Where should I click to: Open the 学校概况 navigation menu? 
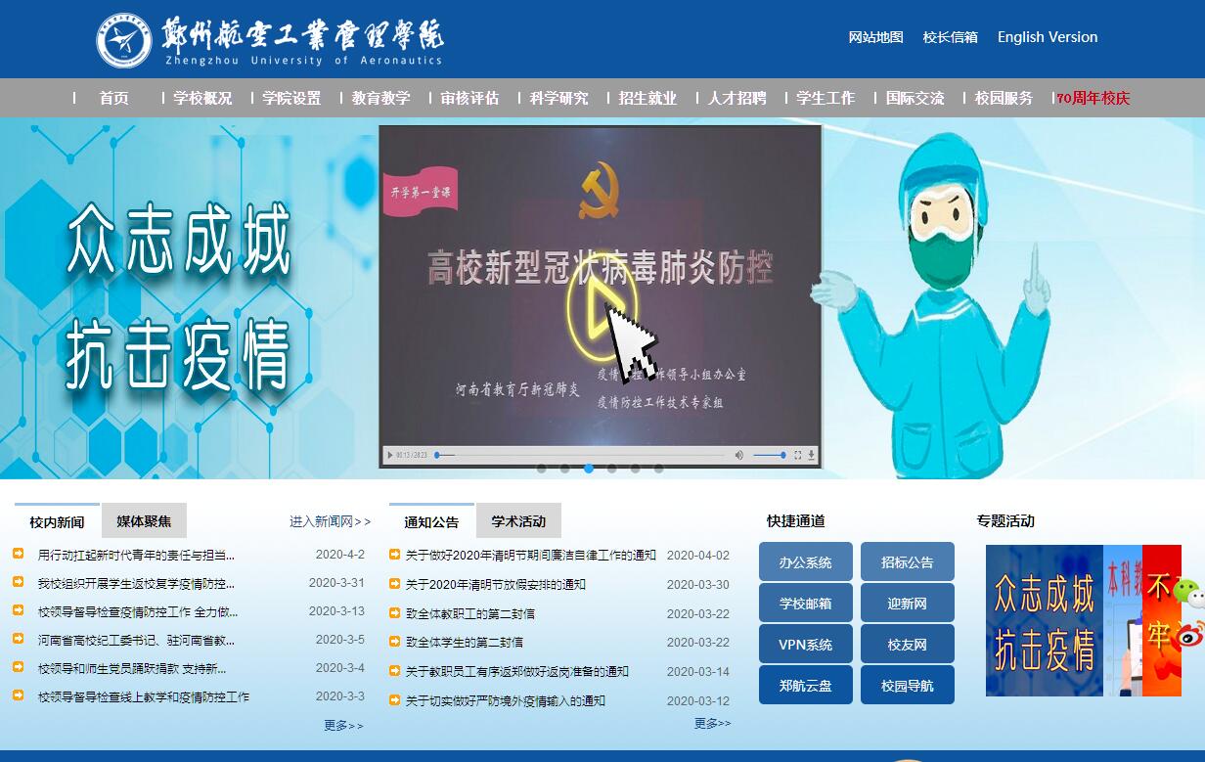(202, 98)
